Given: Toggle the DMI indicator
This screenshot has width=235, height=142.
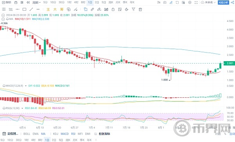Looking at the screenshot, I should pyautogui.click(x=88, y=134).
